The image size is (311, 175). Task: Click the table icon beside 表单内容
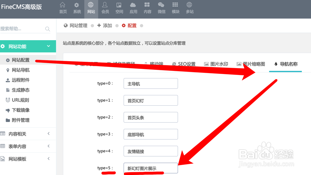(3, 146)
